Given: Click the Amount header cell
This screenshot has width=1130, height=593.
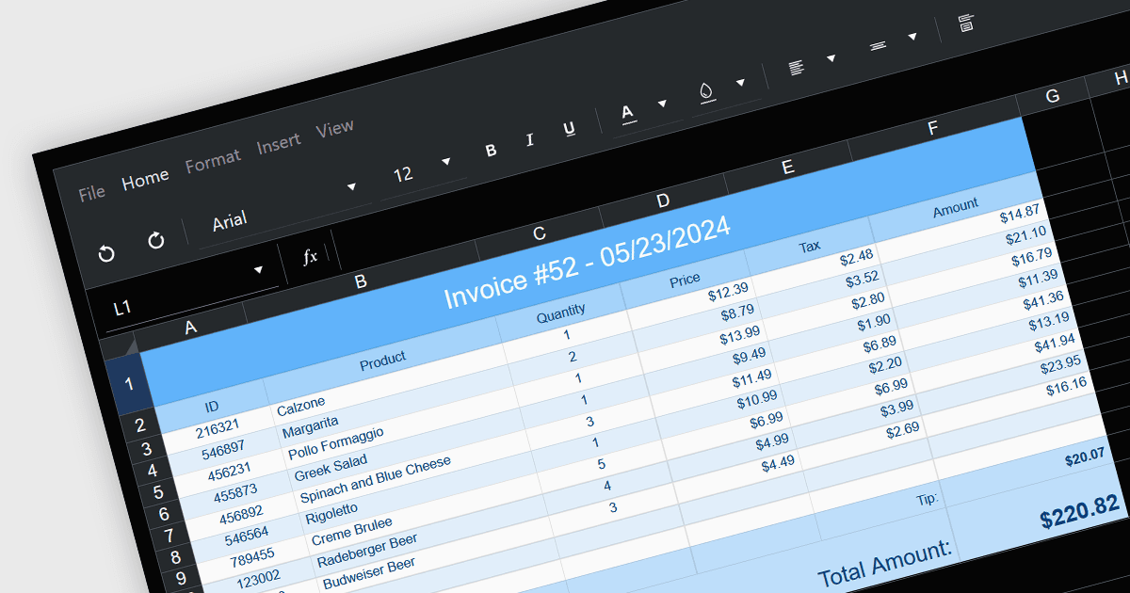Looking at the screenshot, I should coord(956,206).
